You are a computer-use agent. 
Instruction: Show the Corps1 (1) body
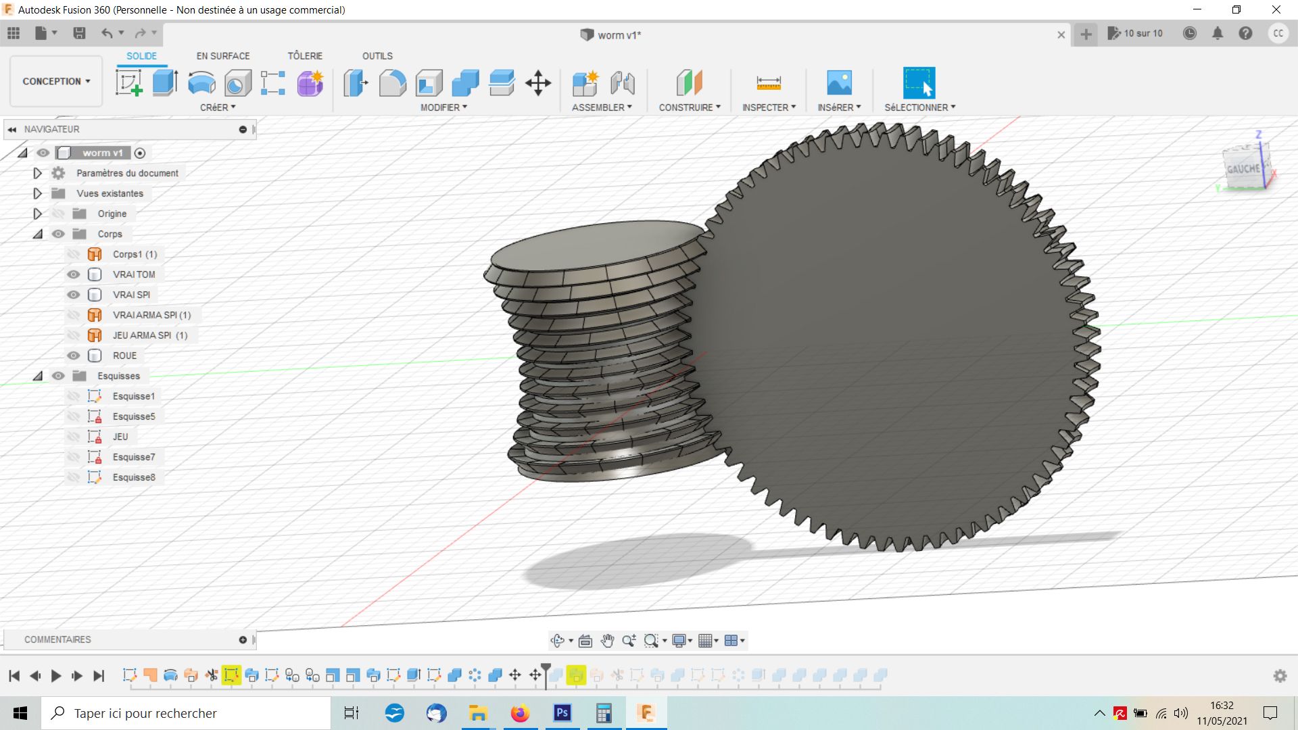point(73,254)
